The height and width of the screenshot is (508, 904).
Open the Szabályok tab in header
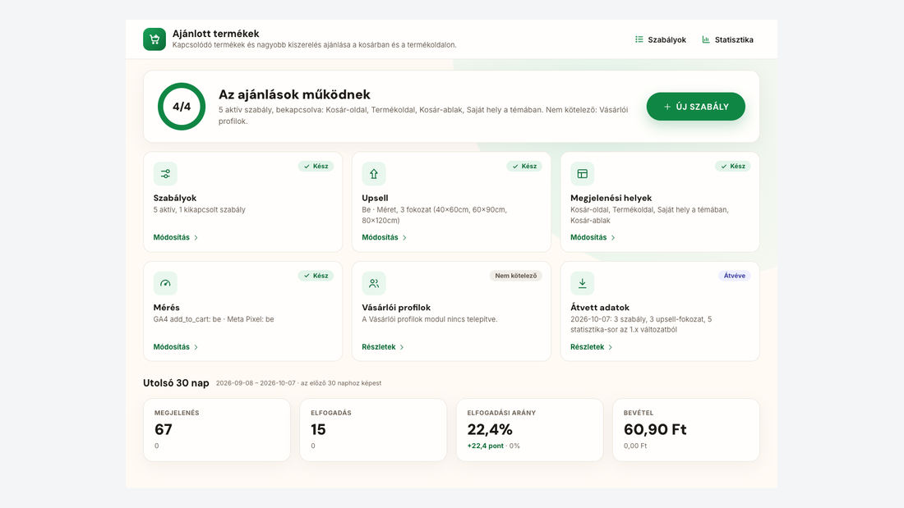[661, 39]
